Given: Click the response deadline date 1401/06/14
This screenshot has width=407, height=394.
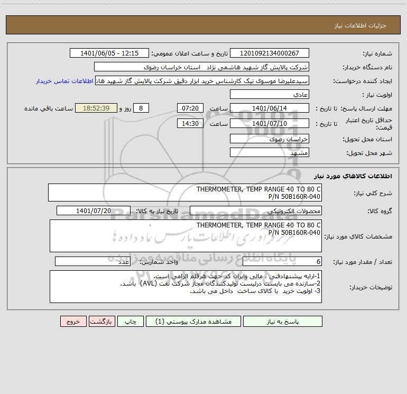Looking at the screenshot, I should 270,108.
